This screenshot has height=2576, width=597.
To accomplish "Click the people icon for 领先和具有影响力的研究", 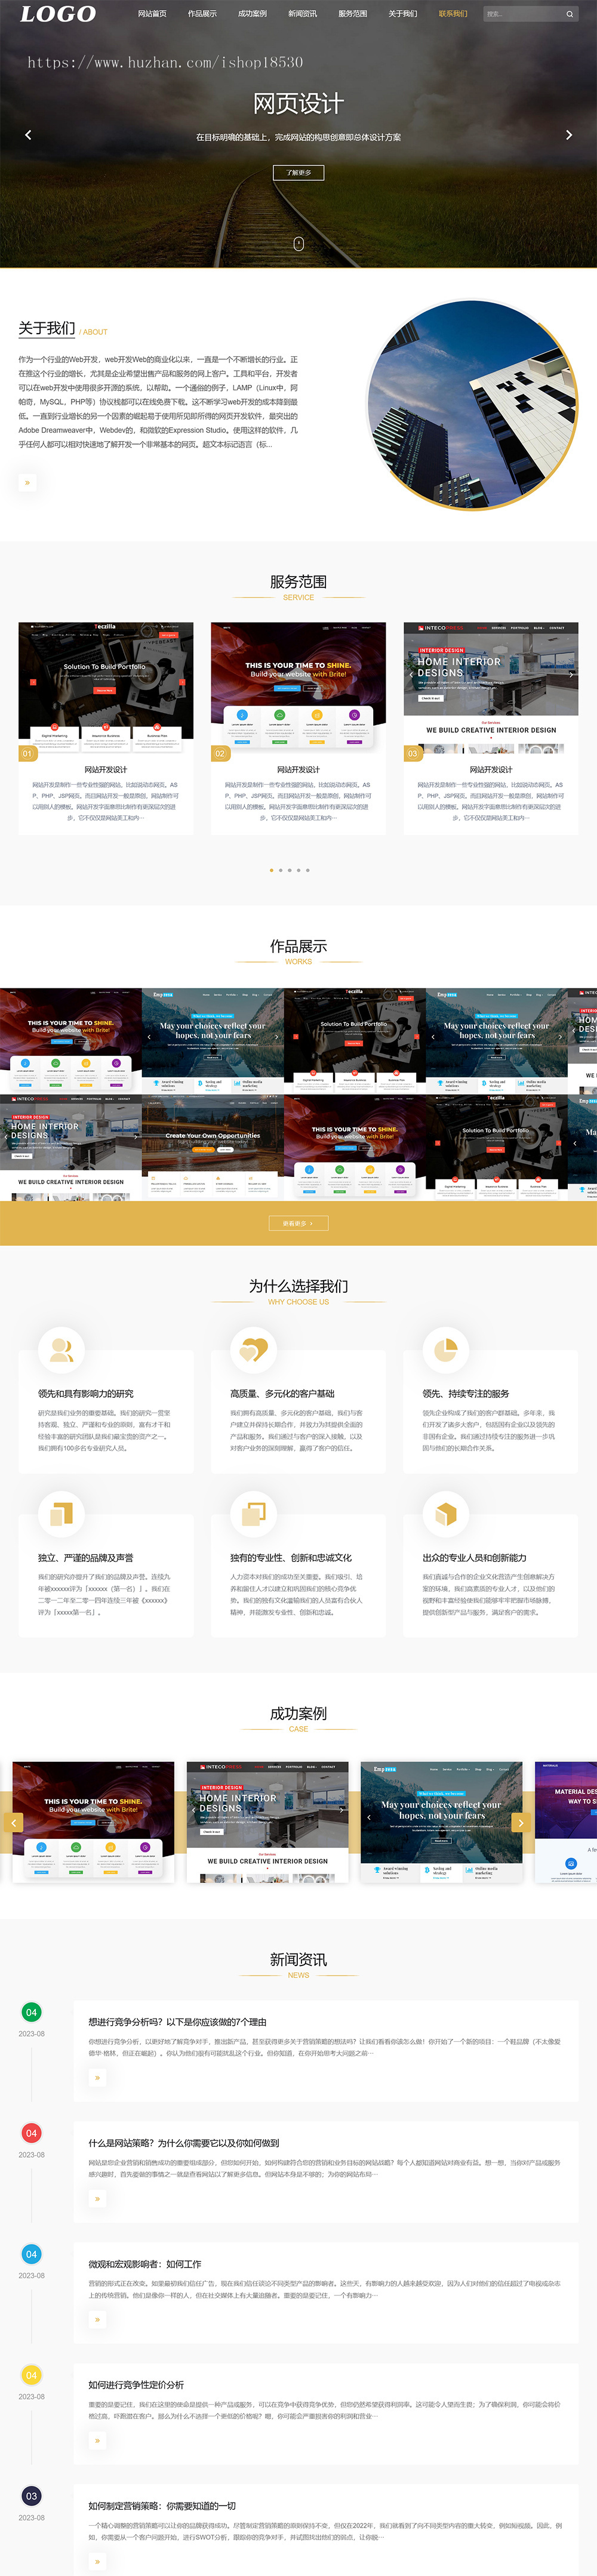I will pyautogui.click(x=61, y=1350).
